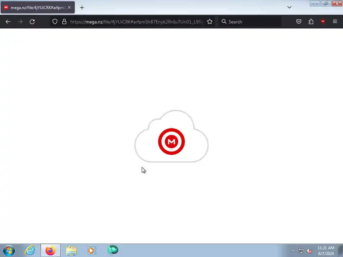Minimize the Firefox window

(315, 3)
